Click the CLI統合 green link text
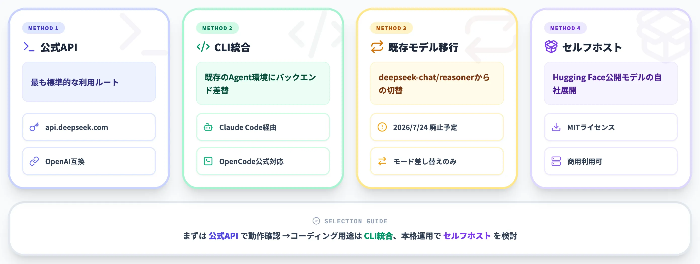 [x=379, y=236]
